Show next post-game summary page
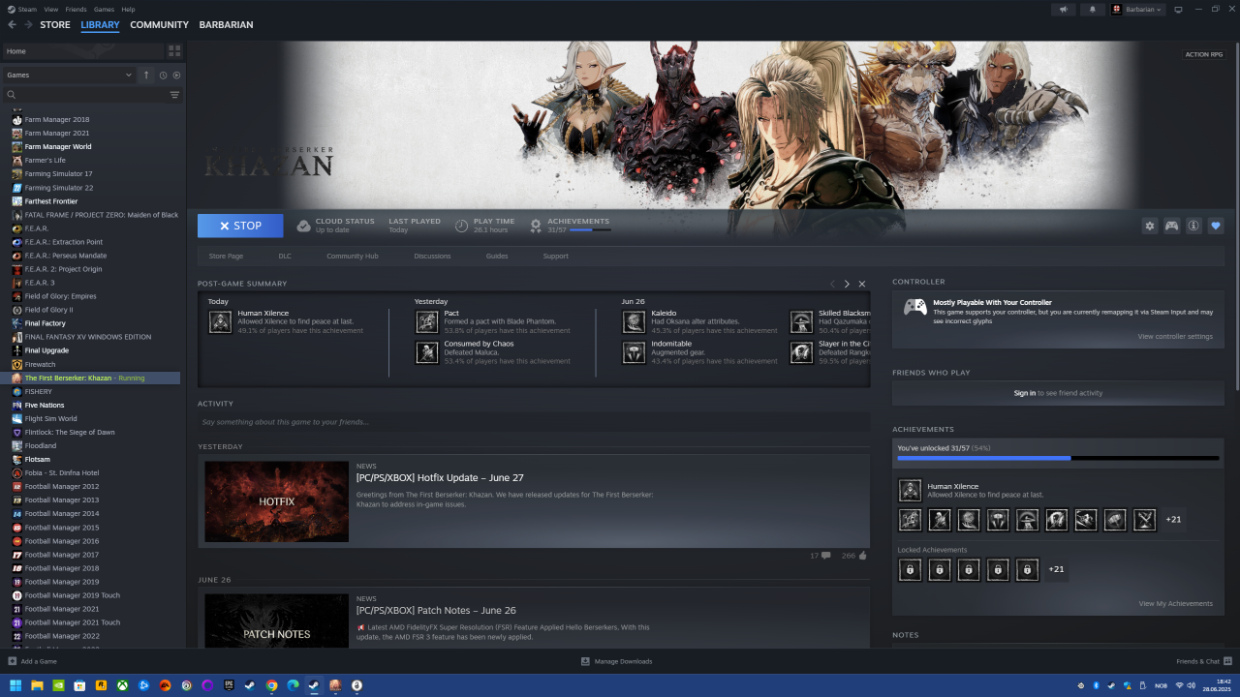The width and height of the screenshot is (1240, 697). tap(847, 284)
